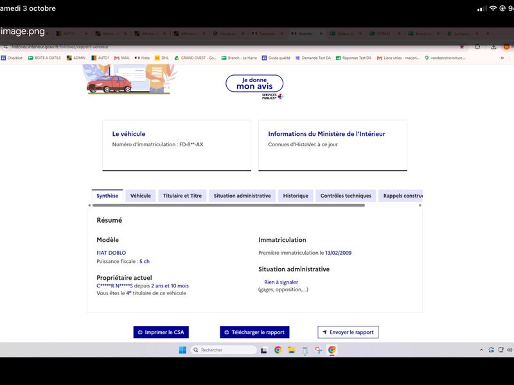Click the tab strip right scroll arrow

pyautogui.click(x=420, y=205)
